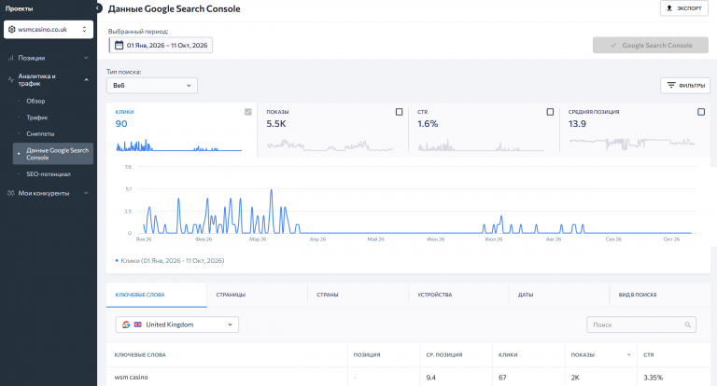Viewport: 717px width, 386px height.
Task: Click the filter lines icon in Фильтры
Action: (671, 86)
